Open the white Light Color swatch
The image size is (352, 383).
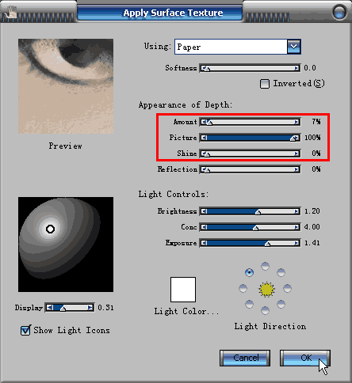click(183, 290)
